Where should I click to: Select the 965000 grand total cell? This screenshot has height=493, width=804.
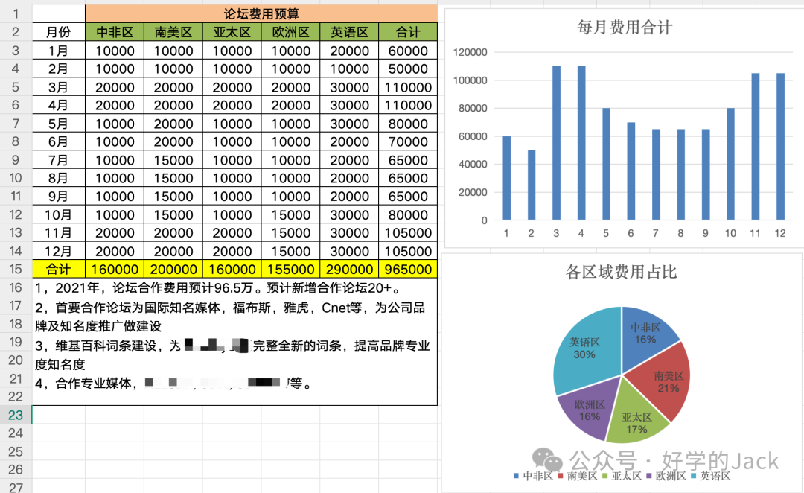pyautogui.click(x=408, y=270)
